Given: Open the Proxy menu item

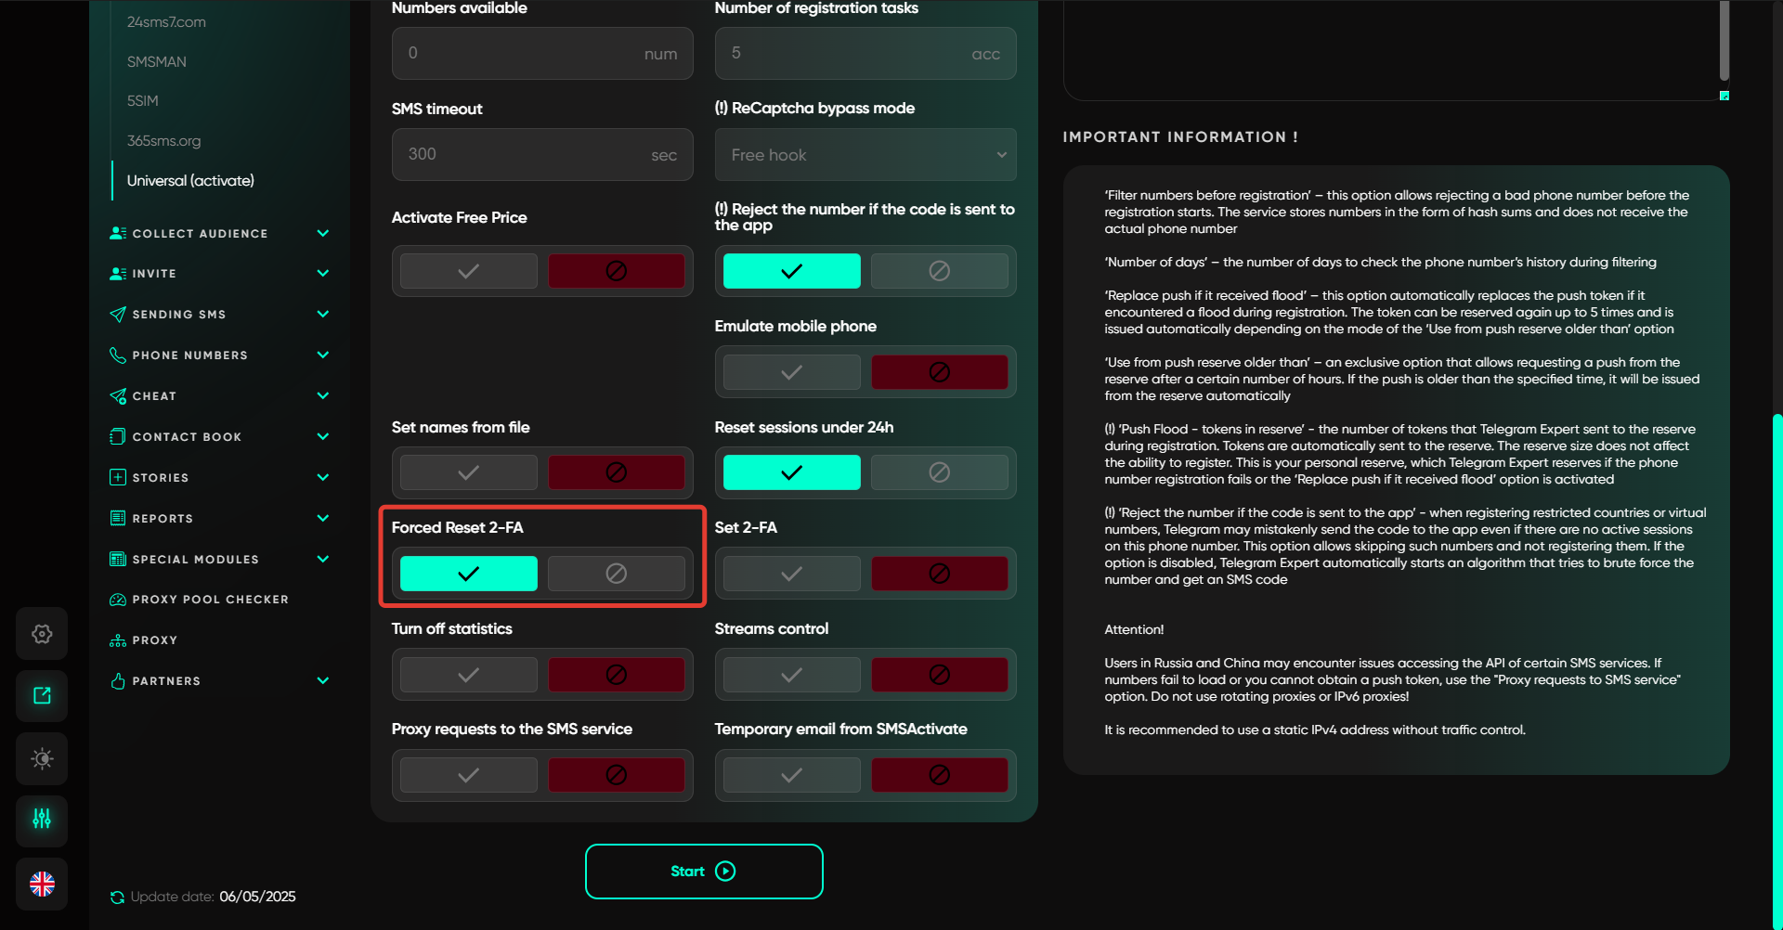Looking at the screenshot, I should coord(154,640).
